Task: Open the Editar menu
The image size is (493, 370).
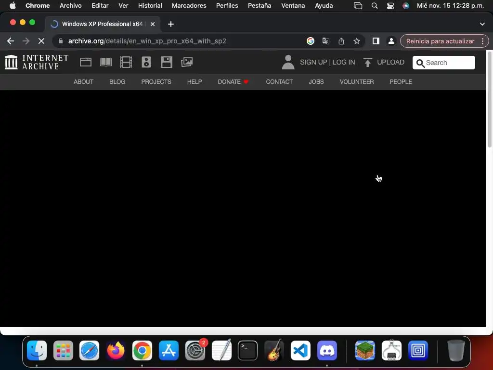Action: click(x=100, y=6)
